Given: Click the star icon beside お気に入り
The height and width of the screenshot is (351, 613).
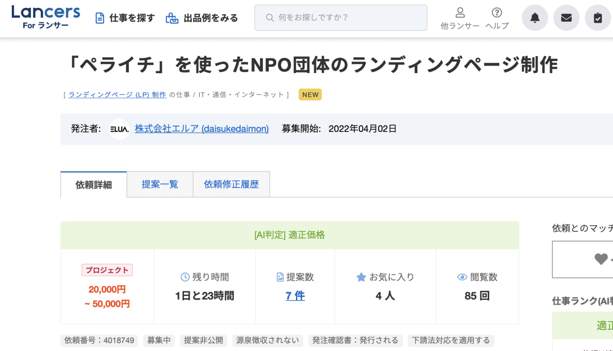Looking at the screenshot, I should 361,277.
